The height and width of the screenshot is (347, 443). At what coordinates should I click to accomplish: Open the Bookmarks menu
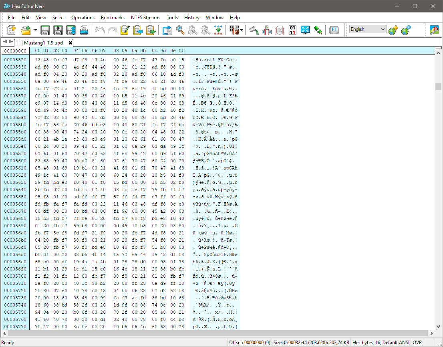pos(113,18)
